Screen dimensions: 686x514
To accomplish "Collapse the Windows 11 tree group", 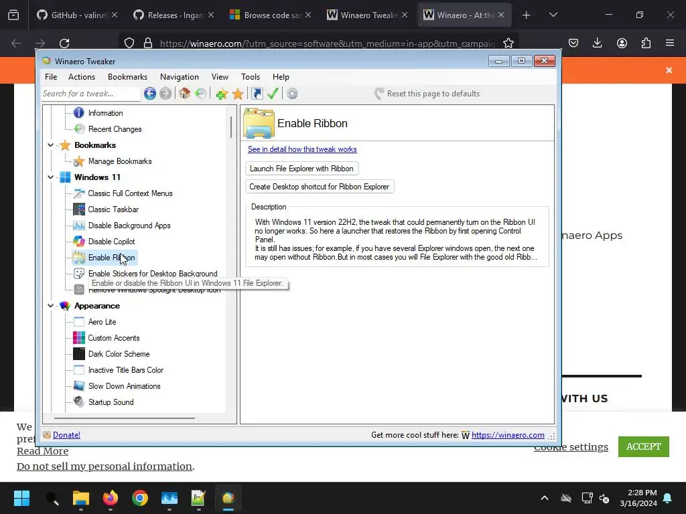I will 51,177.
